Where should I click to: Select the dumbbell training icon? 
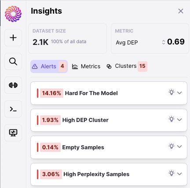click(13, 85)
